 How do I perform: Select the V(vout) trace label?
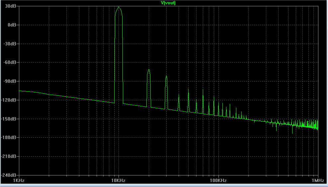pos(168,3)
